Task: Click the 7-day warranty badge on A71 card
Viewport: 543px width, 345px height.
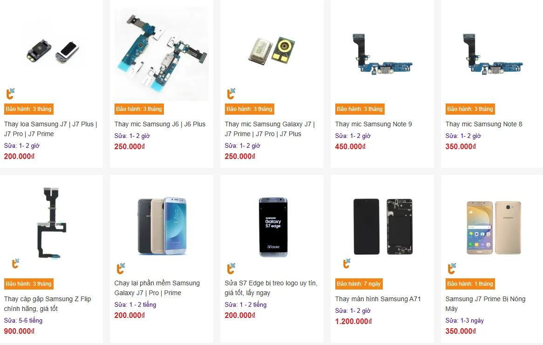Action: point(359,284)
